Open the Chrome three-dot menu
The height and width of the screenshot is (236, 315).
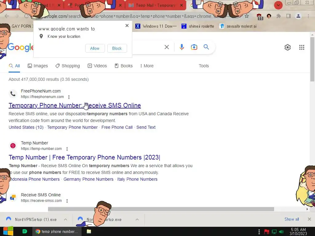click(308, 16)
